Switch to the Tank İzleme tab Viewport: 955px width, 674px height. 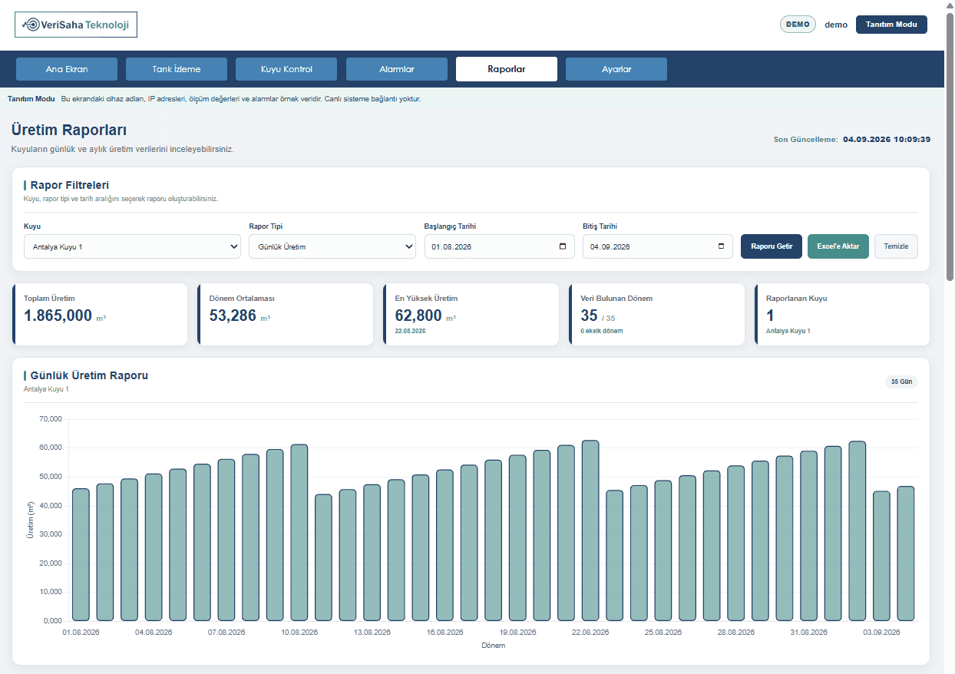177,69
